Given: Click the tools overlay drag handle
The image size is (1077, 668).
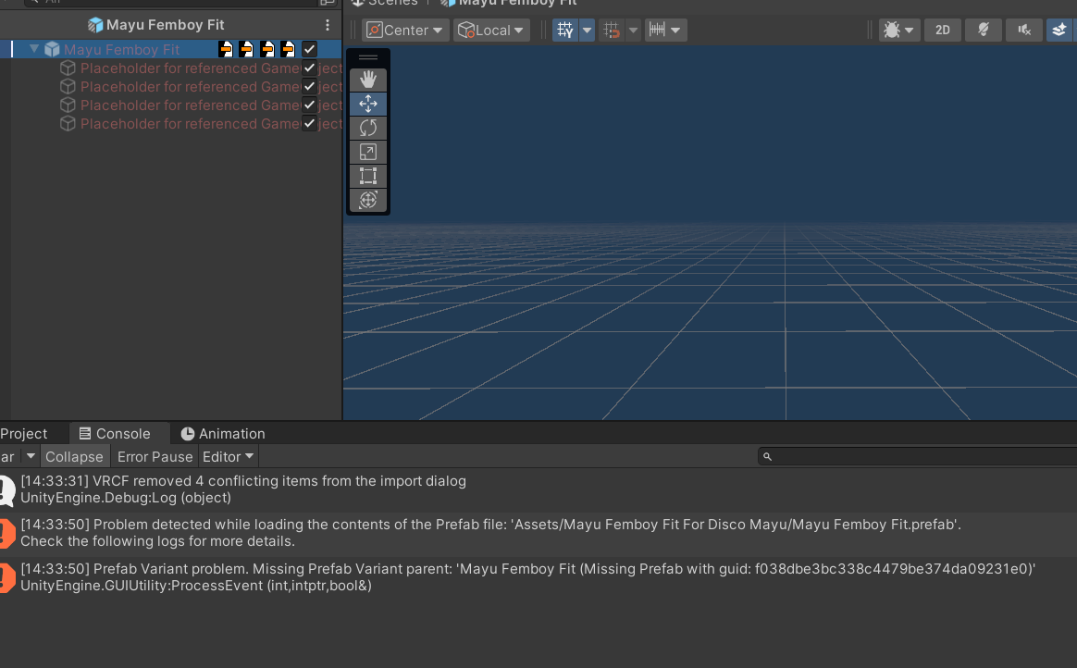Looking at the screenshot, I should tap(368, 57).
